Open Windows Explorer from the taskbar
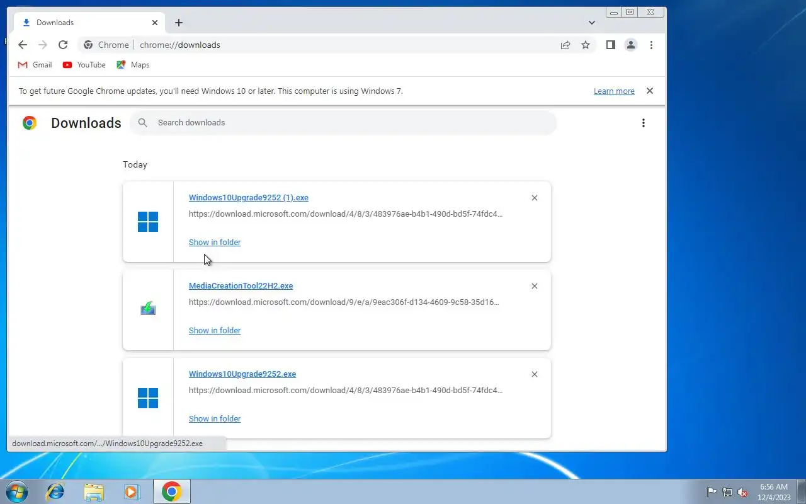This screenshot has width=806, height=504. coord(94,491)
